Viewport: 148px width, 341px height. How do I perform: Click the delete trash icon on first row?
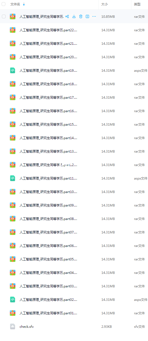(81, 16)
